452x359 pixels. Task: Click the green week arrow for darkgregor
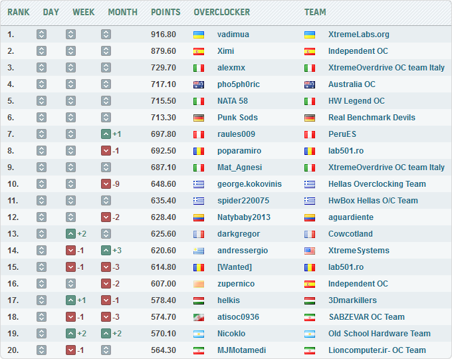[70, 234]
